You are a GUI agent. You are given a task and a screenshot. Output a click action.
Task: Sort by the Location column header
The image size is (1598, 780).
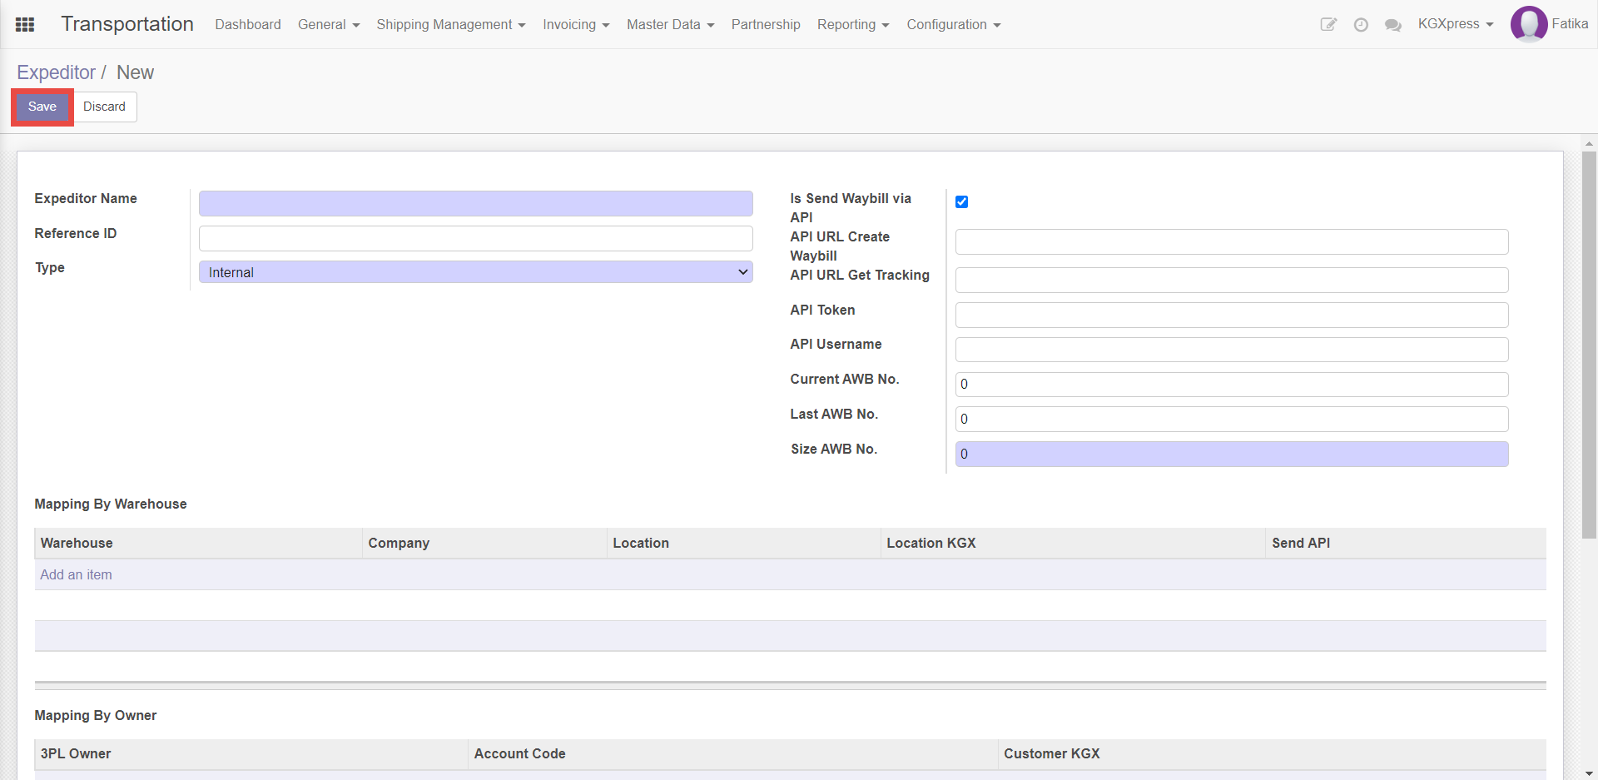(x=743, y=543)
